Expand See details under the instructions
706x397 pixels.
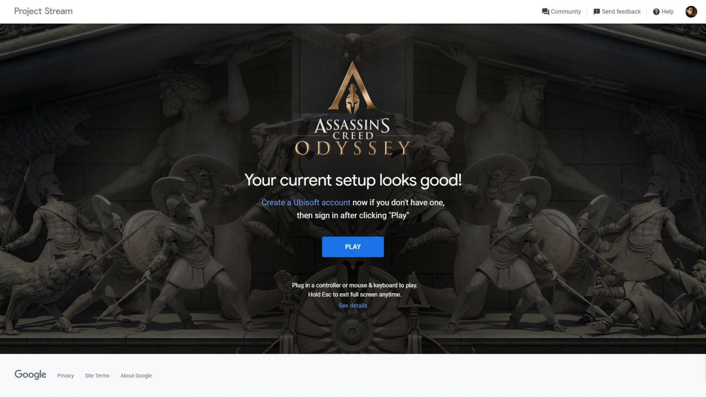[x=353, y=305]
